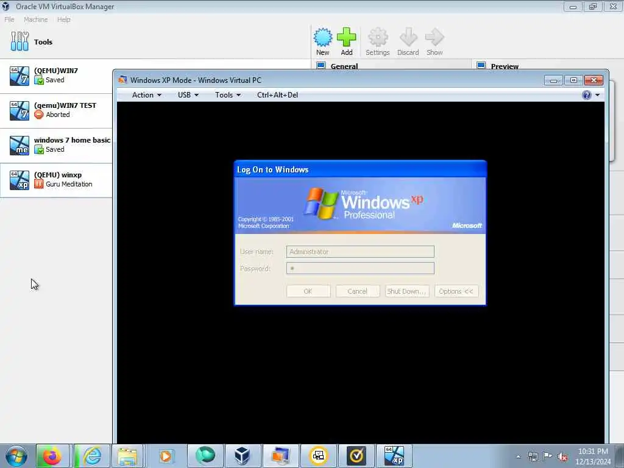Screen dimensions: 624x468
Task: Click the Windows ME icon of home basic VM
Action: tap(19, 145)
